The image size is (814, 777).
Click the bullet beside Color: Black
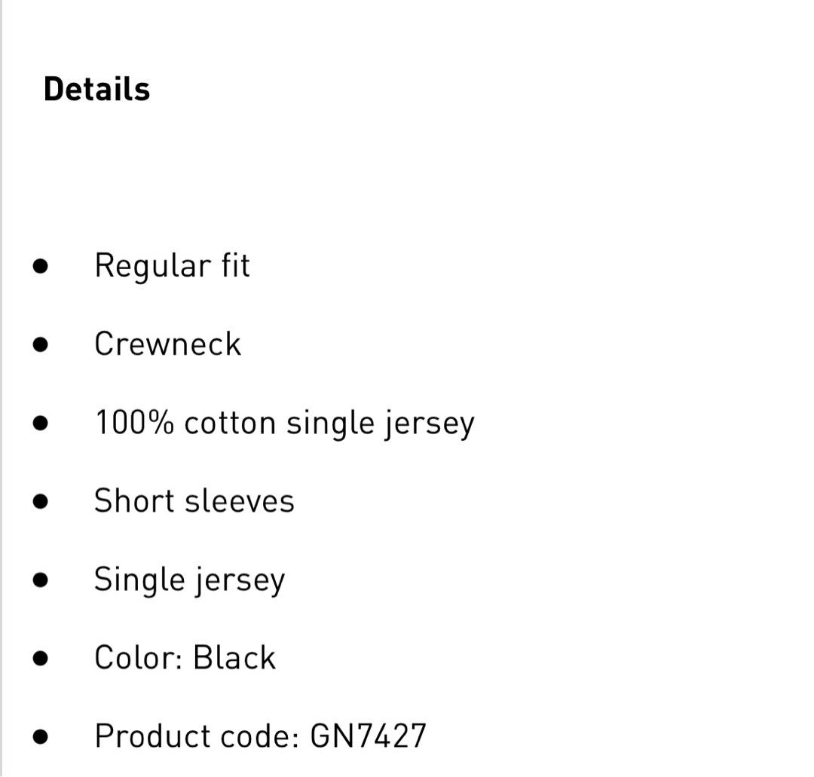[x=41, y=658]
